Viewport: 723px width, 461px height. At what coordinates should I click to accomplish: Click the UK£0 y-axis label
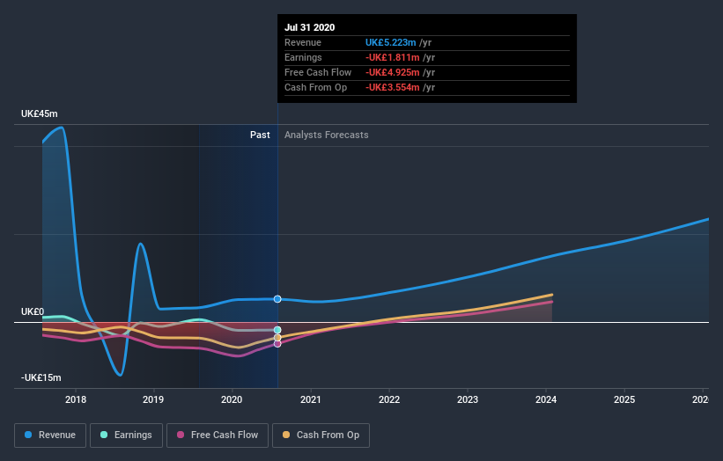pos(33,311)
